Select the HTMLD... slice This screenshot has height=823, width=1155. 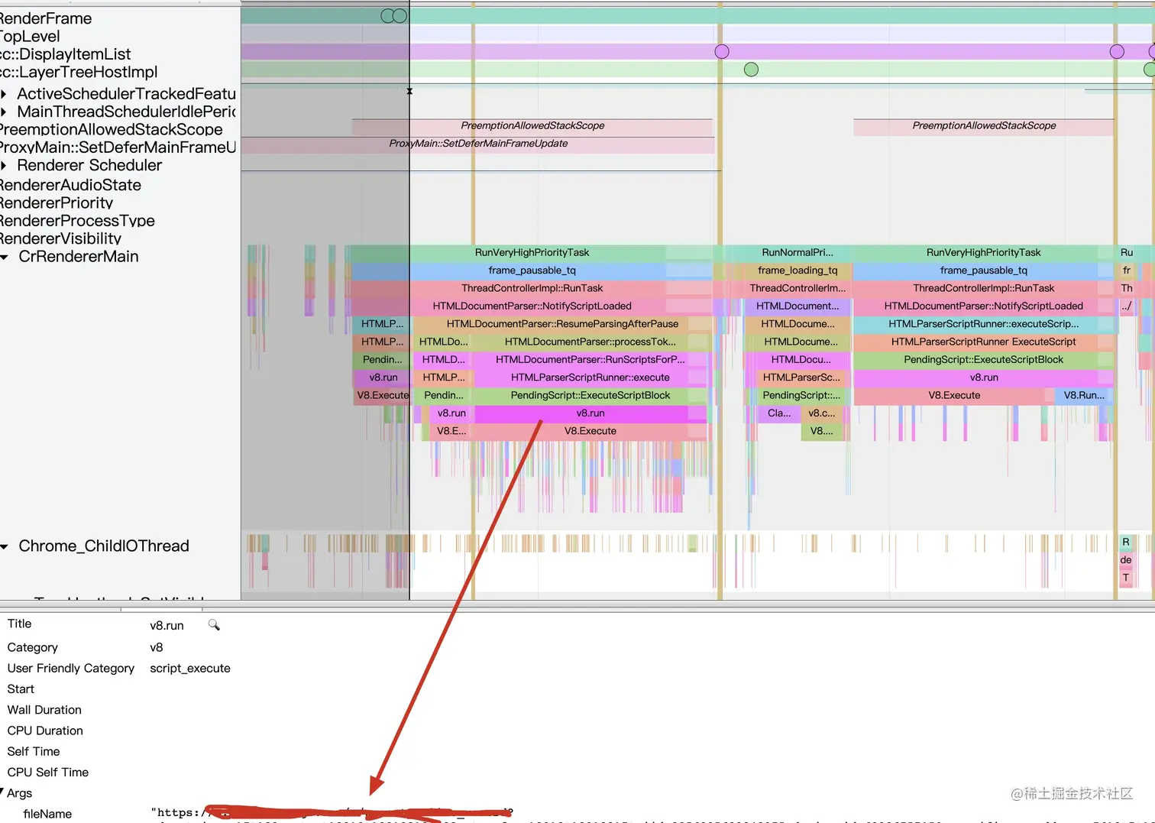point(443,359)
